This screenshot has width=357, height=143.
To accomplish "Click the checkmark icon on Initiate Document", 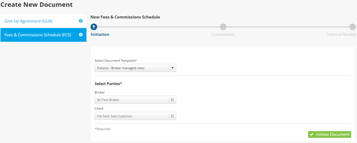I will pos(312,134).
